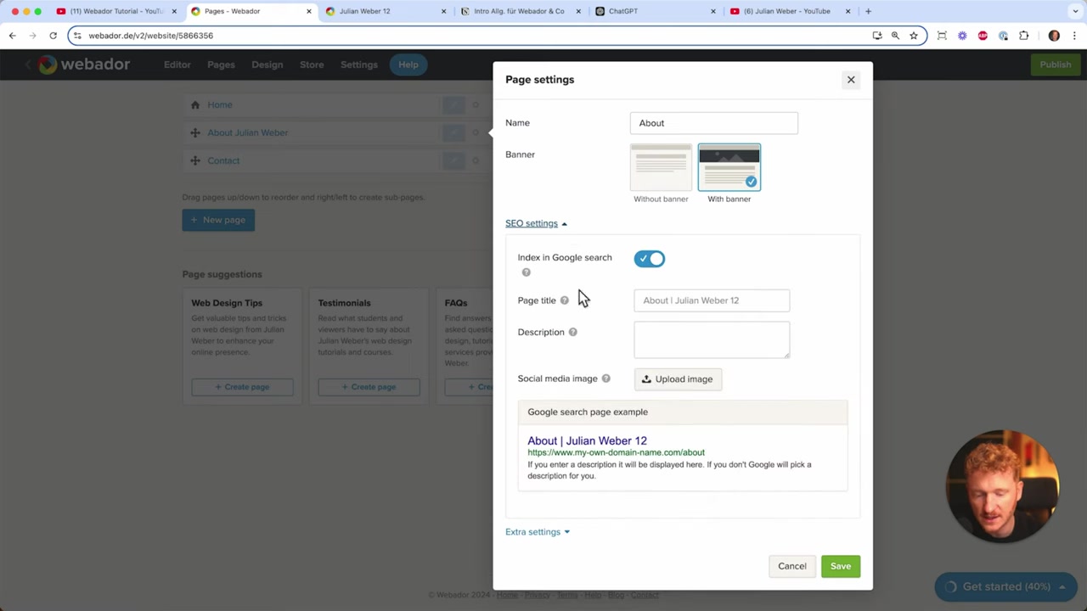Screen dimensions: 1087x611
Task: Switch to Webador Tutorial YouTube tab
Action: coord(117,11)
